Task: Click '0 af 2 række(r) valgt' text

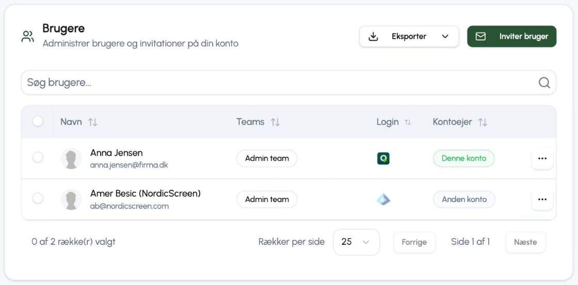Action: pyautogui.click(x=74, y=242)
